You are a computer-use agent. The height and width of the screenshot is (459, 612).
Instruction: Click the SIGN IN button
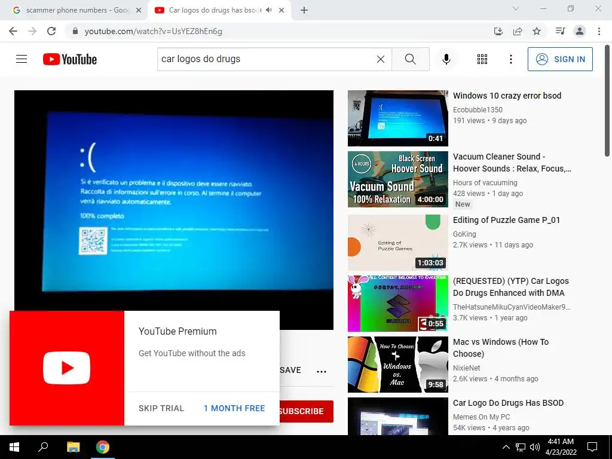coord(560,59)
